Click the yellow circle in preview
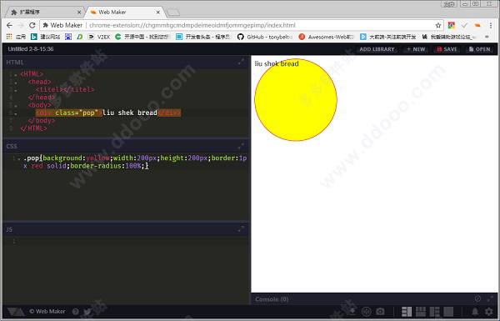The width and height of the screenshot is (500, 321). tap(296, 99)
